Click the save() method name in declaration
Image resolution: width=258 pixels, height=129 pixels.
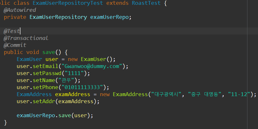click(49, 52)
